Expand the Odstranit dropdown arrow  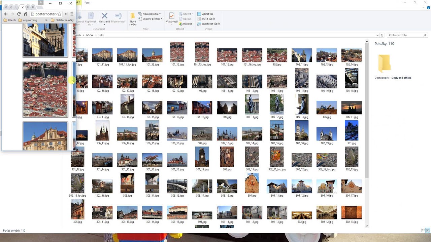coord(104,25)
